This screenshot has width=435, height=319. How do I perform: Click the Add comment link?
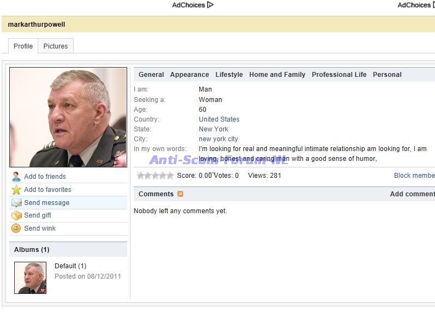pos(412,194)
